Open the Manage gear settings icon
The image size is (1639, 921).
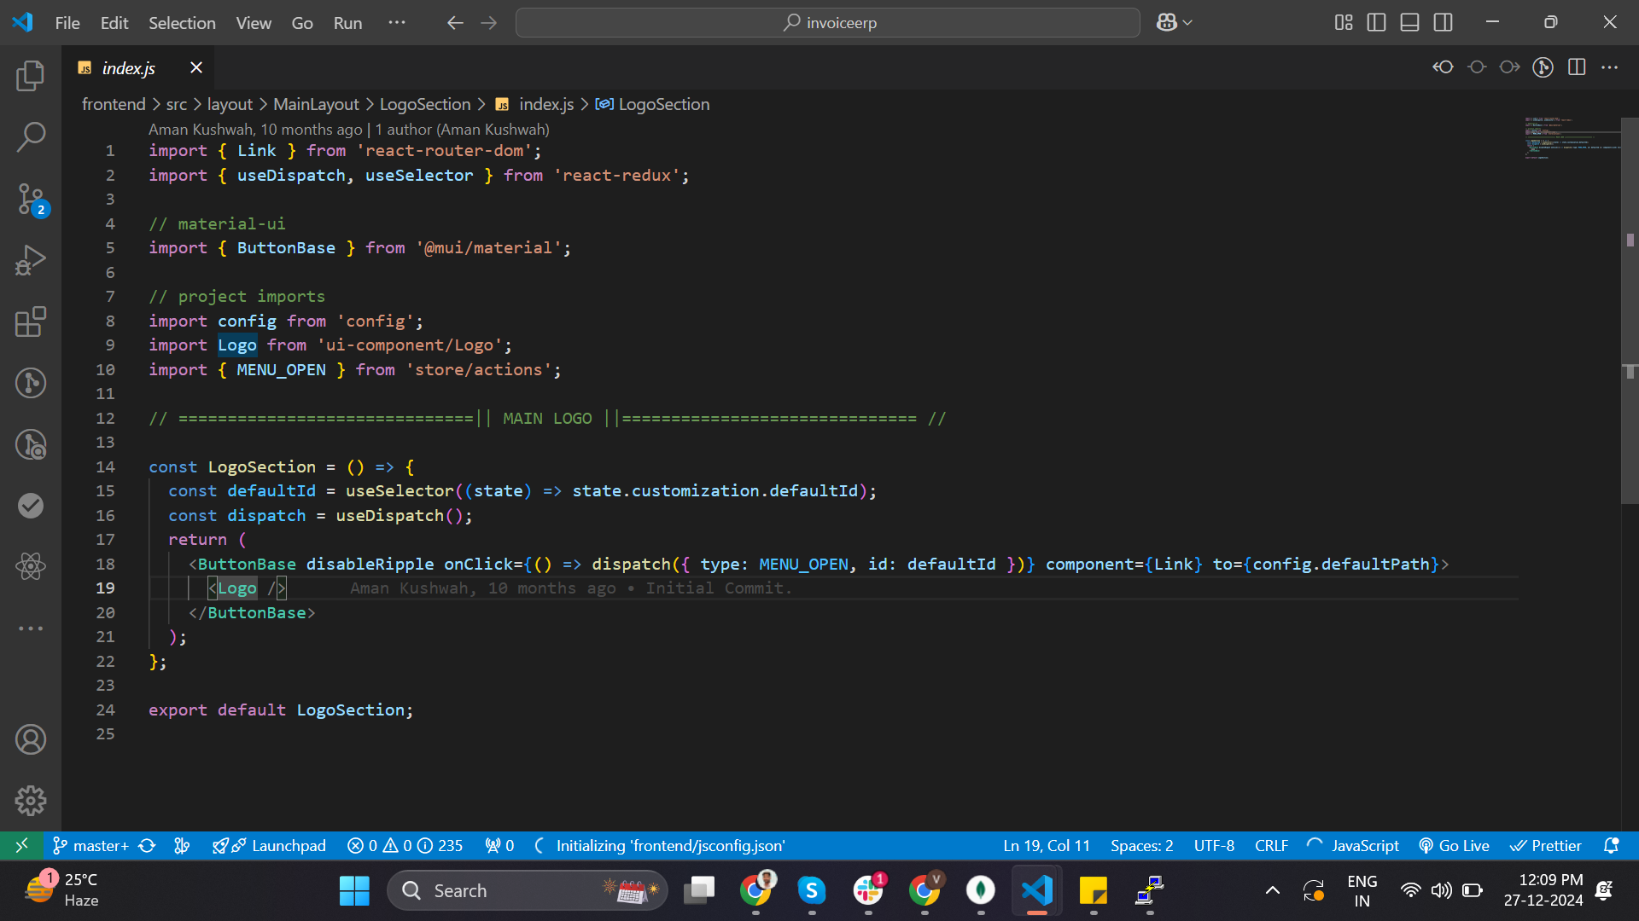pyautogui.click(x=31, y=800)
